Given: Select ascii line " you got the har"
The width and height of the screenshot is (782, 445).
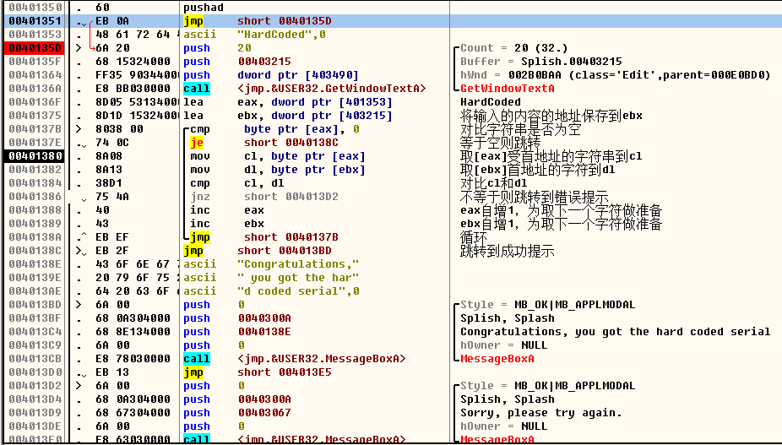Looking at the screenshot, I should [x=271, y=277].
